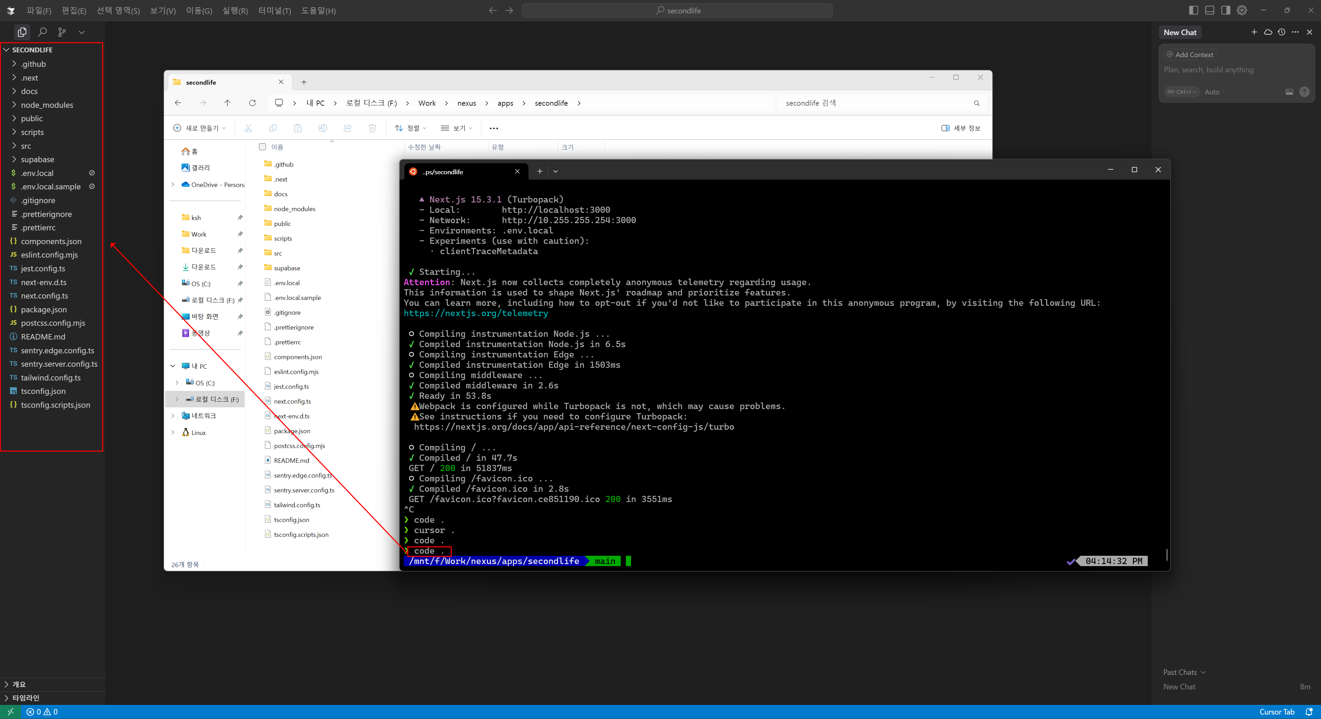Expand the node_modules folder in tree
The image size is (1321, 719).
click(47, 105)
